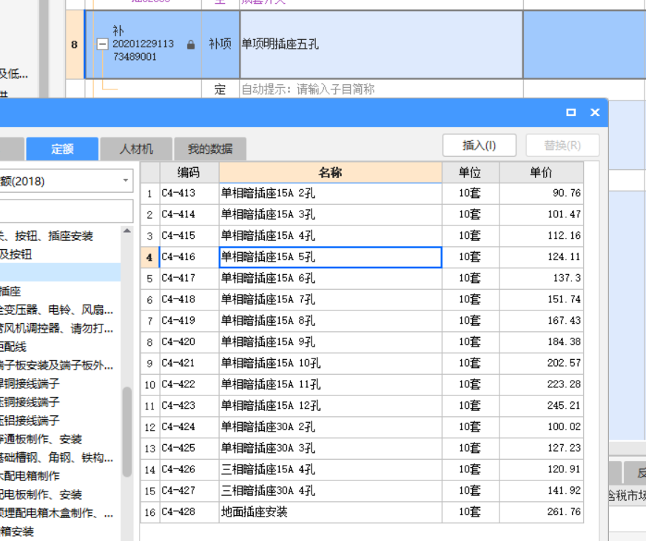Click the tree panel vertical scrollbar thumb
The height and width of the screenshot is (541, 646).
[127, 432]
